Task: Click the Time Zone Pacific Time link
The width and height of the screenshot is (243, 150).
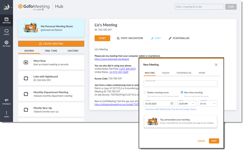Action: [171, 109]
